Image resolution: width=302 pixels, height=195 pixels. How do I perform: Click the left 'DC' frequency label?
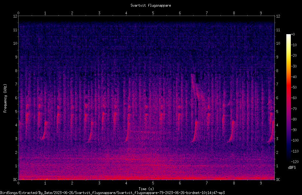[15, 179]
